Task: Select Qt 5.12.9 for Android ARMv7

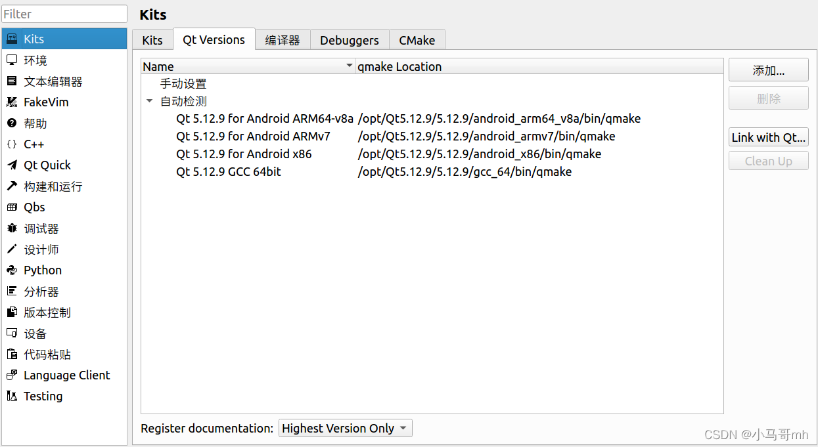Action: click(253, 137)
